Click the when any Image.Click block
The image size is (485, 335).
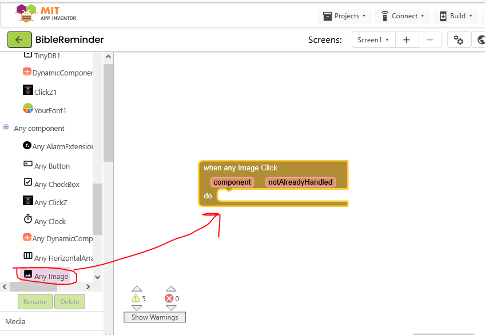(x=240, y=167)
